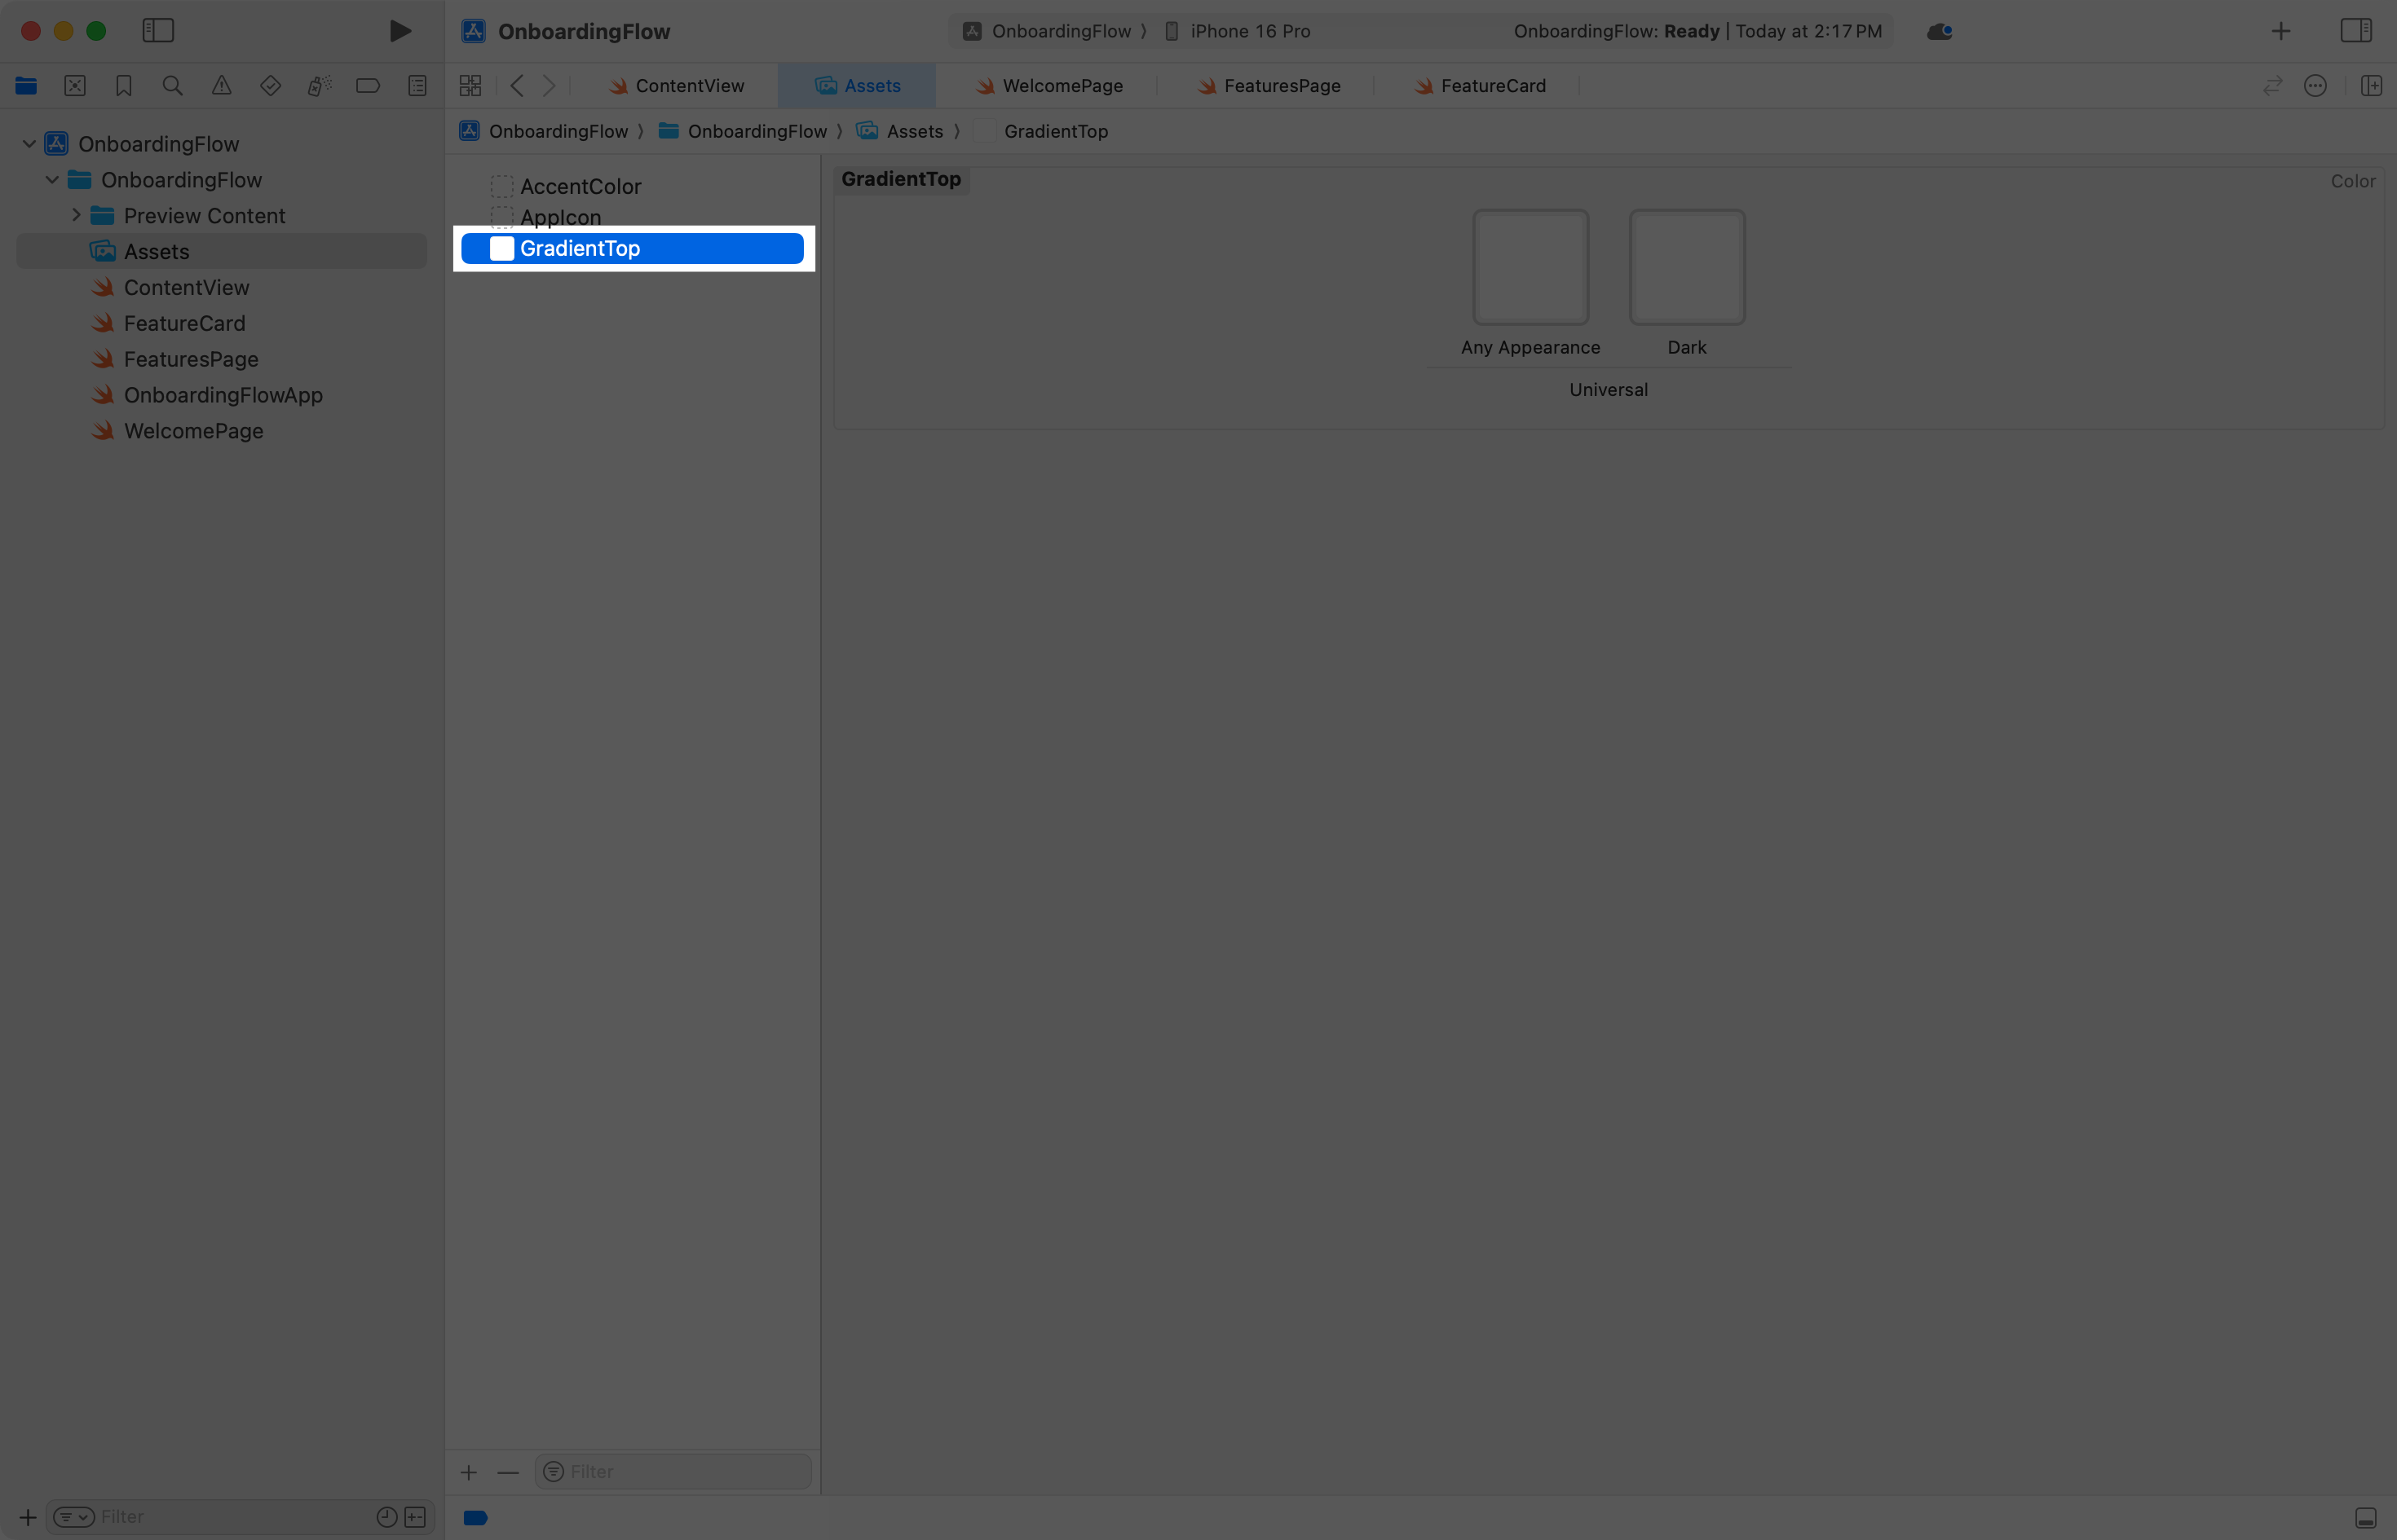This screenshot has height=1540, width=2397.
Task: Select the AccentColor asset
Action: [581, 186]
